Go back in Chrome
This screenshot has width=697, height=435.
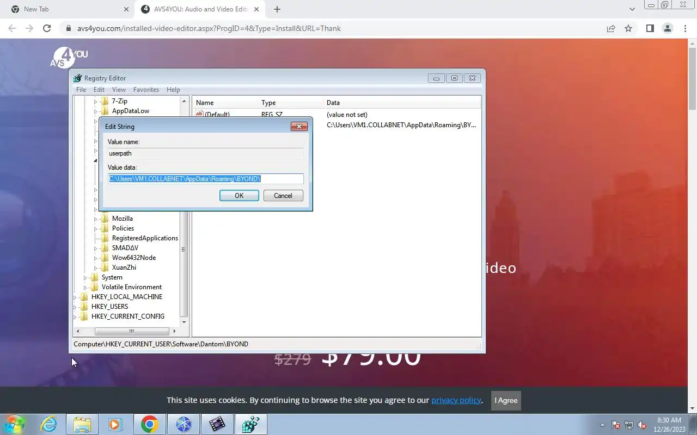click(x=12, y=28)
